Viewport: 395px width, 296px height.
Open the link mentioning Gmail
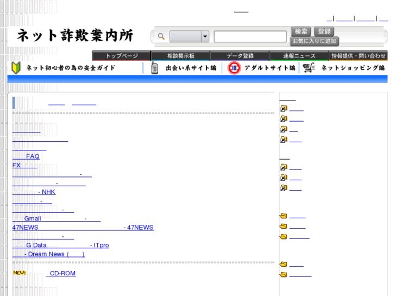click(x=57, y=219)
